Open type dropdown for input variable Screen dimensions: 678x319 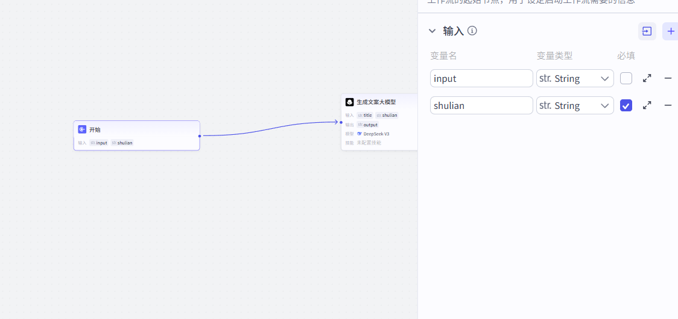coord(575,78)
